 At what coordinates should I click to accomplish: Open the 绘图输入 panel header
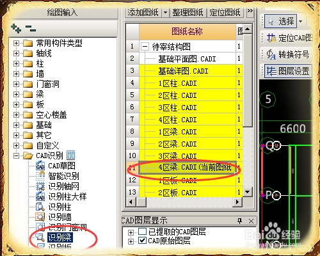tap(62, 13)
